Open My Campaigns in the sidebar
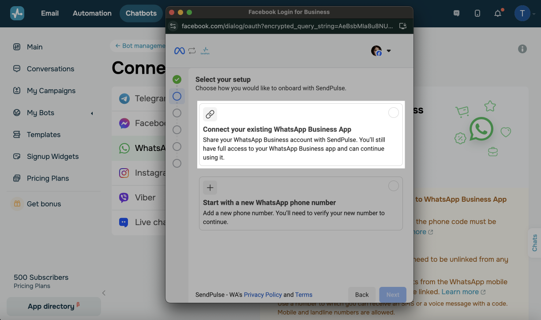This screenshot has width=541, height=320. (51, 90)
